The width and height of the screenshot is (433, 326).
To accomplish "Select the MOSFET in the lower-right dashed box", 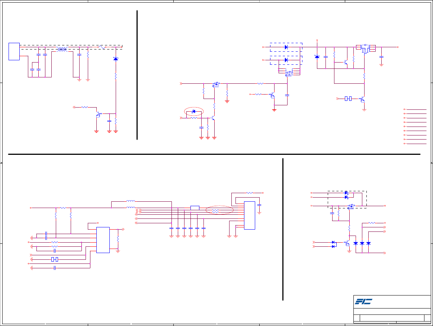I will click(x=351, y=207).
